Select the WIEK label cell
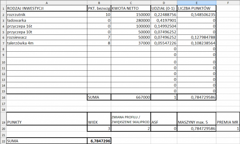240x144 pixels. (x=99, y=122)
